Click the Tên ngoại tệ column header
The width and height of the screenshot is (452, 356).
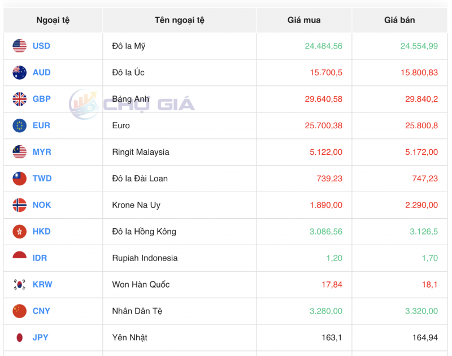(179, 20)
